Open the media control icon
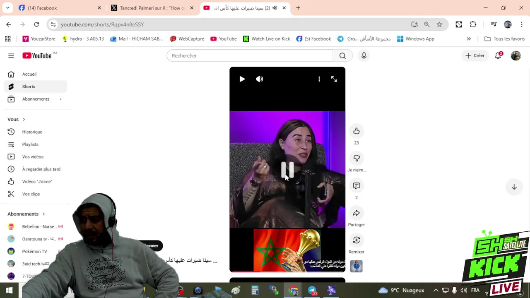This screenshot has height=298, width=530. [x=494, y=24]
